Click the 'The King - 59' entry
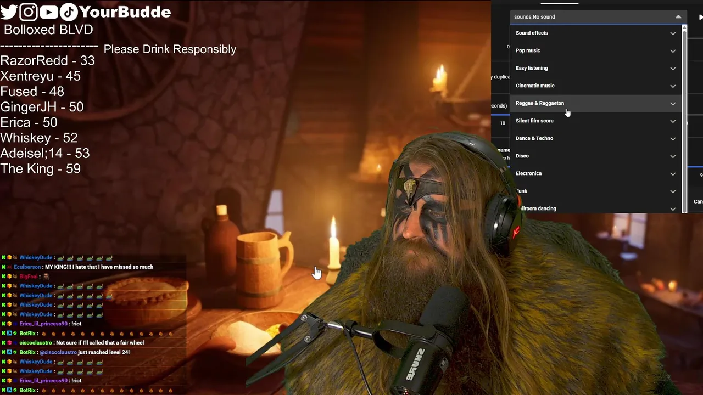This screenshot has height=395, width=703. point(41,168)
